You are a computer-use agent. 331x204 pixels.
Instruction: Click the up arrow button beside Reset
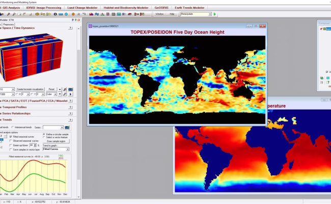60,89
